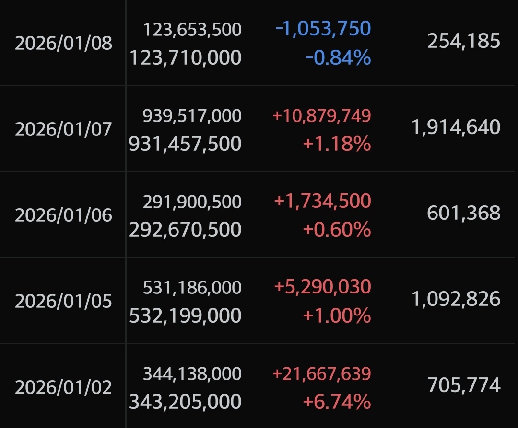Tap the +21,667,639 profit amount
The image size is (518, 428).
pos(322,373)
